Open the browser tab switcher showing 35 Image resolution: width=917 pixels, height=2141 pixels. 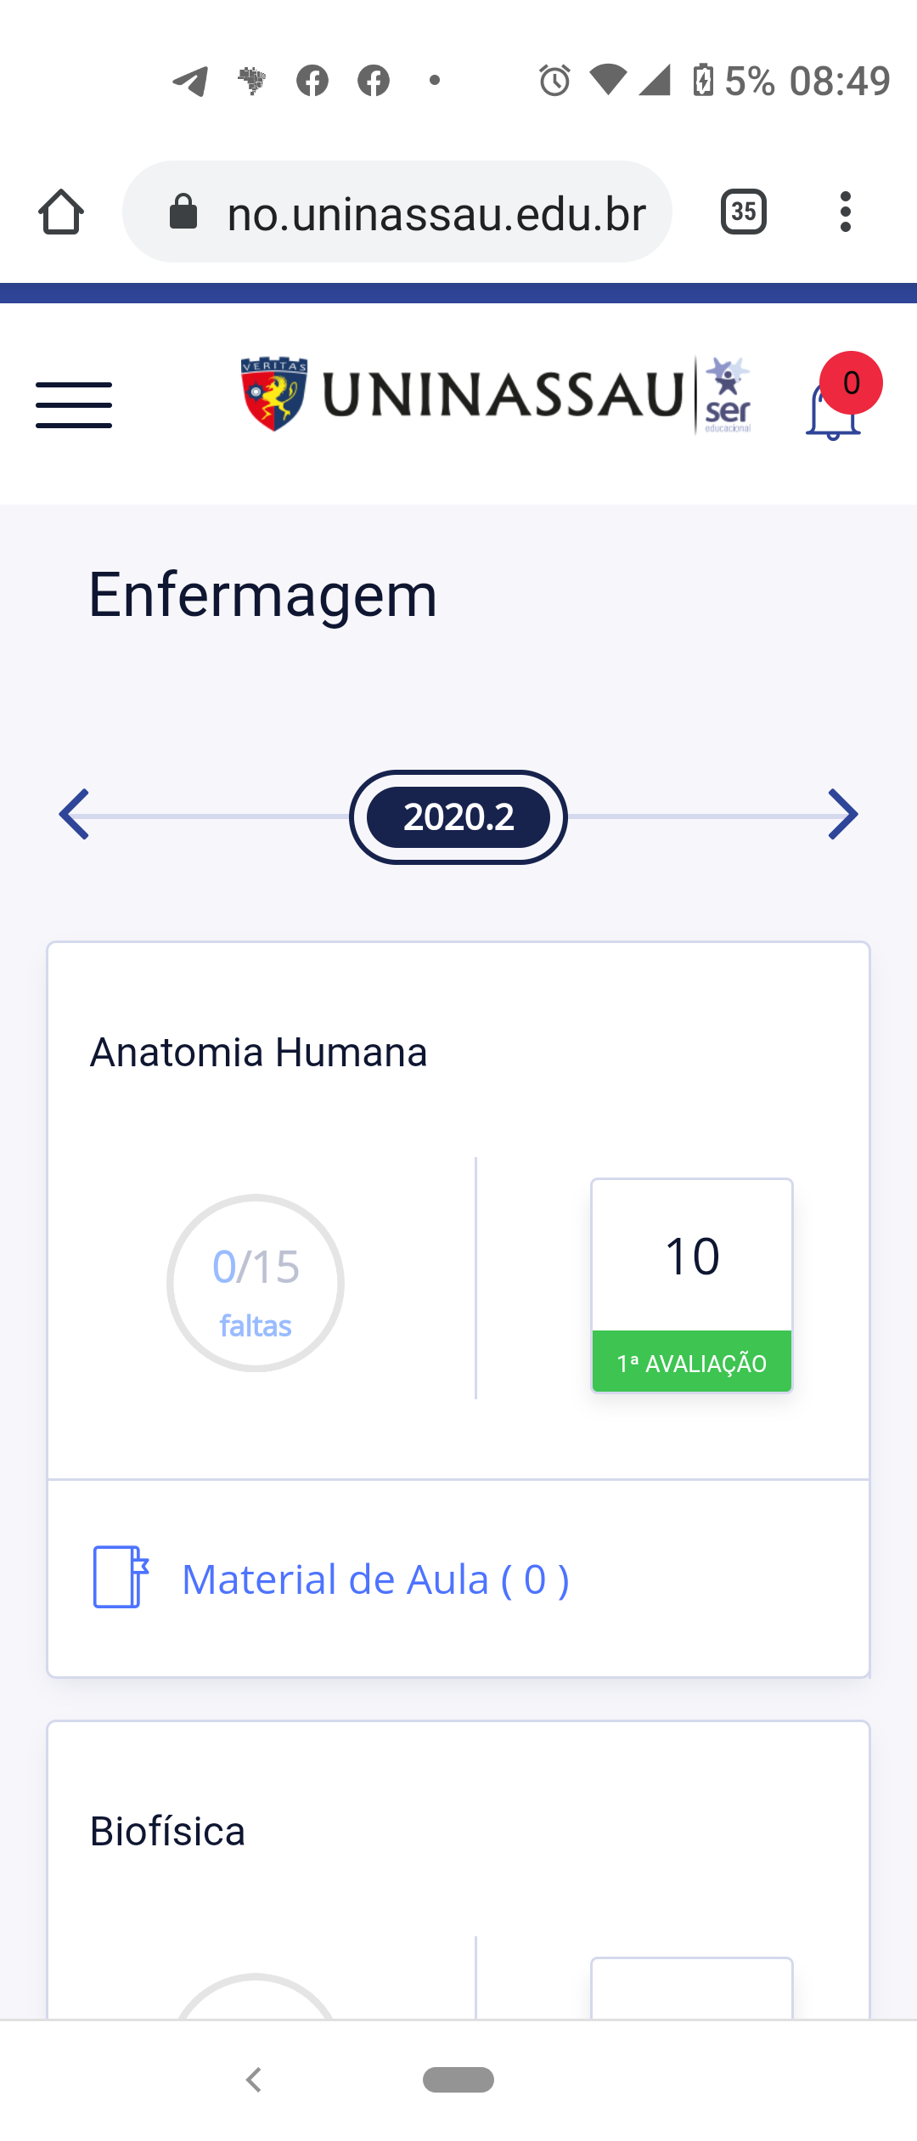click(744, 212)
